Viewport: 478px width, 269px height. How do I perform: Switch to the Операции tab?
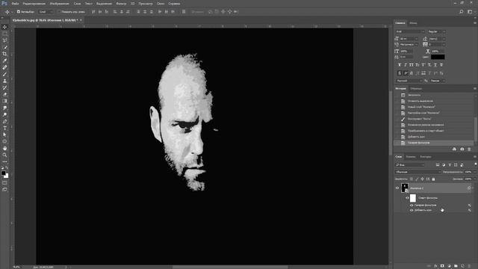(x=416, y=89)
